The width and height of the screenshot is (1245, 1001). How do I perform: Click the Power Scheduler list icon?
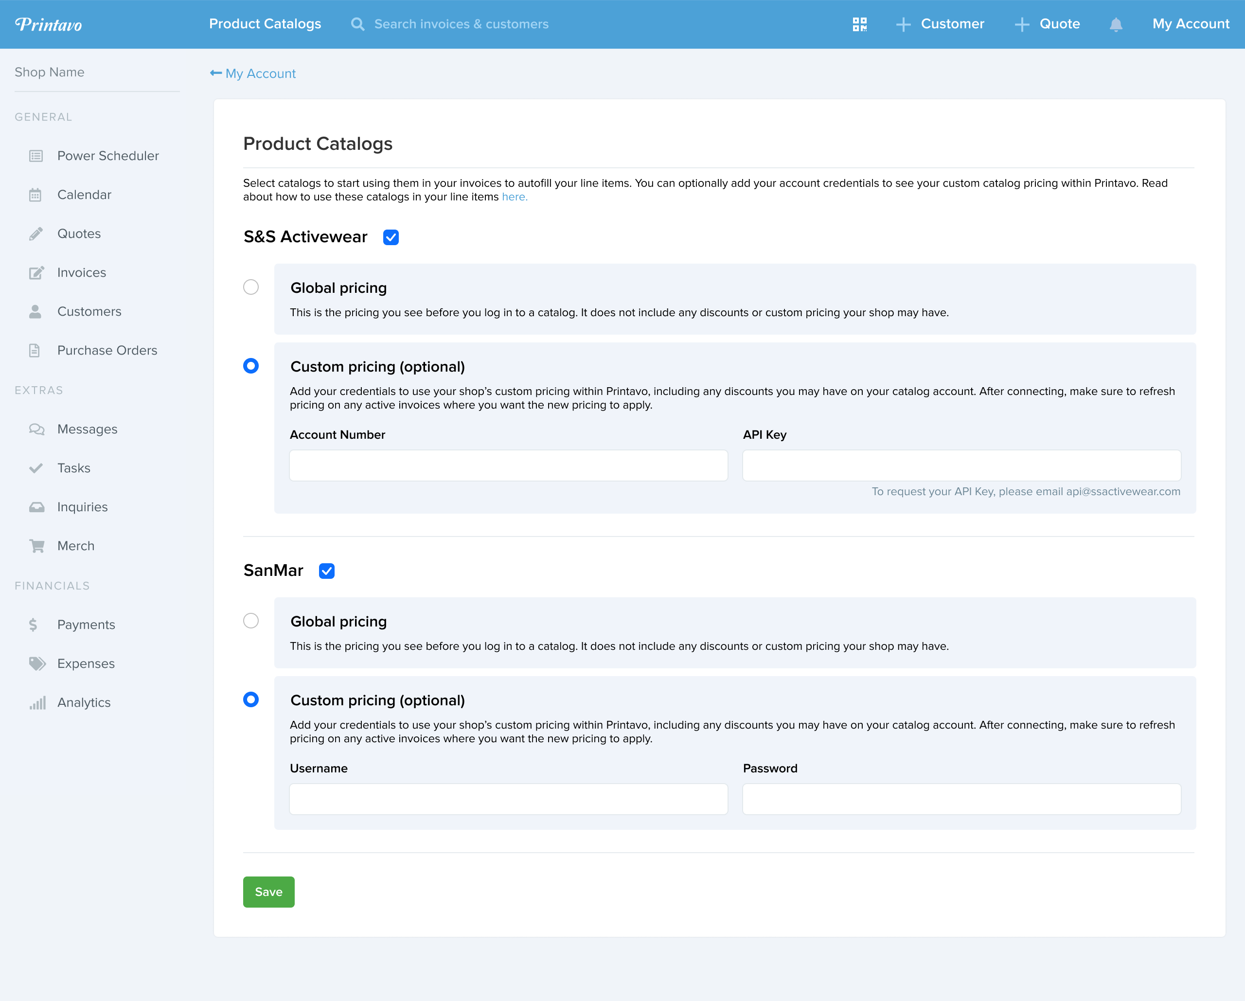pos(36,156)
